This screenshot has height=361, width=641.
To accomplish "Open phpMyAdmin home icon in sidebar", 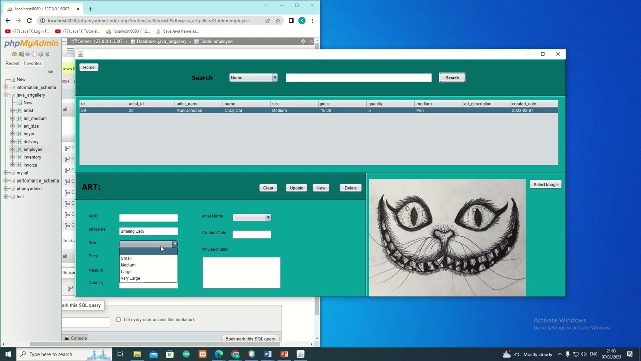I will click(x=14, y=54).
